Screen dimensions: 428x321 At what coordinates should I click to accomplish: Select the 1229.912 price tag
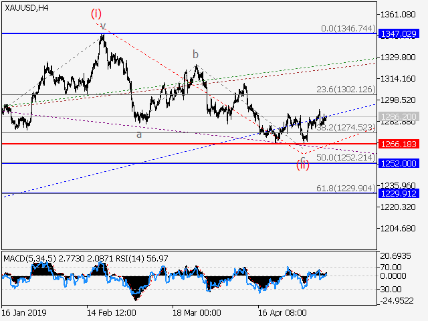399,193
